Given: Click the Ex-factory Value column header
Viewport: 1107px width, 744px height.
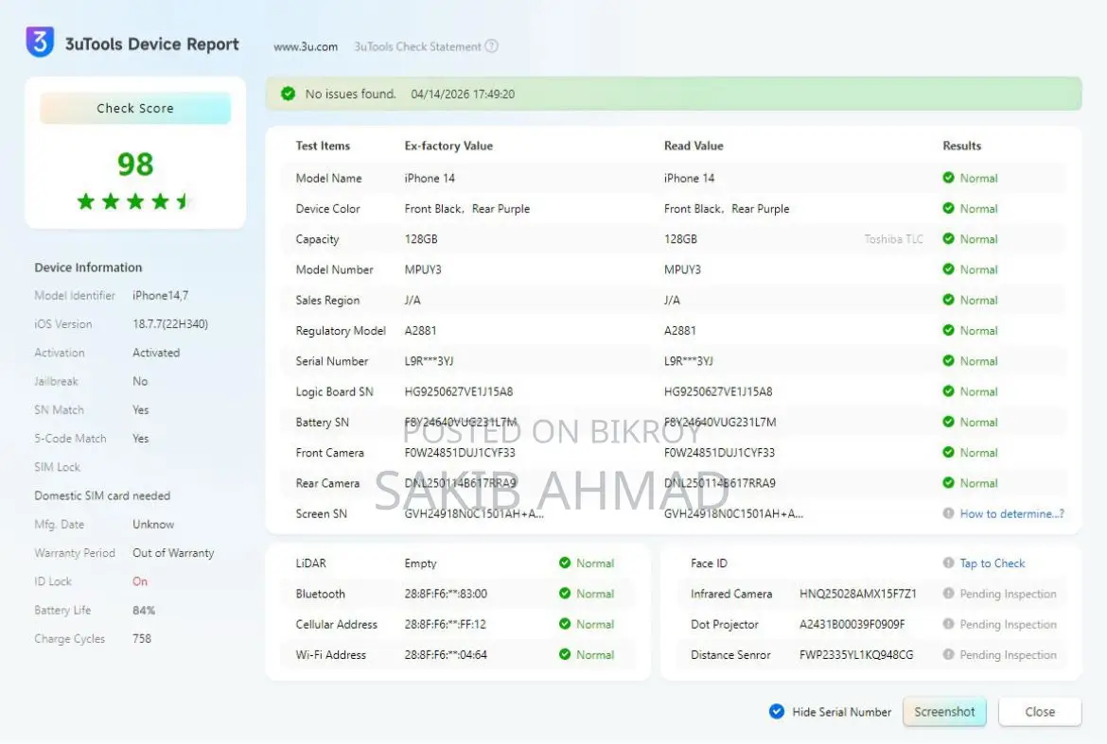Looking at the screenshot, I should pyautogui.click(x=448, y=146).
